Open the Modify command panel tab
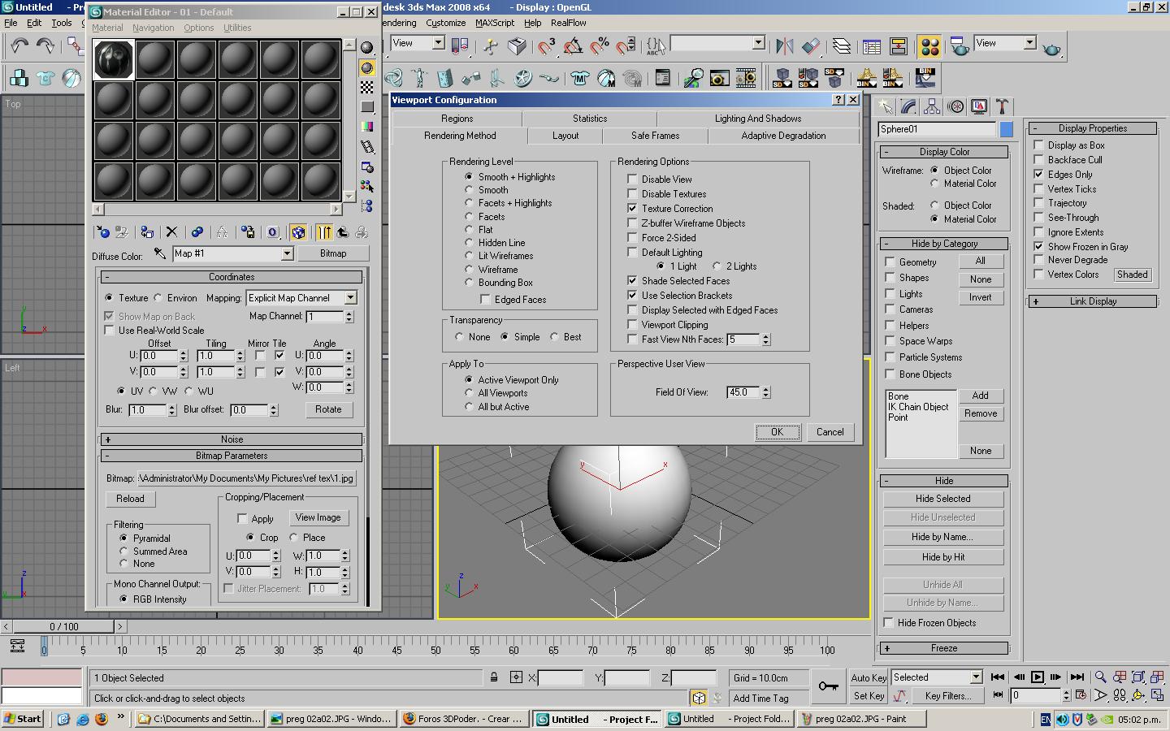The width and height of the screenshot is (1170, 731). (908, 106)
